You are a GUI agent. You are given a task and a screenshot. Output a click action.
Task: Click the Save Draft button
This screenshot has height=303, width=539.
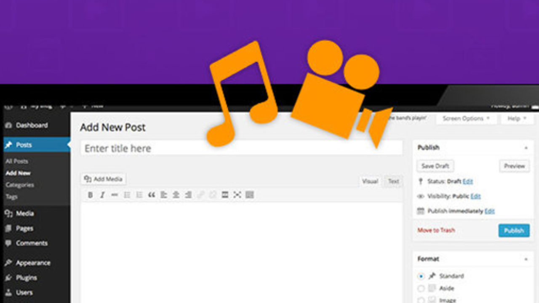[x=435, y=166]
